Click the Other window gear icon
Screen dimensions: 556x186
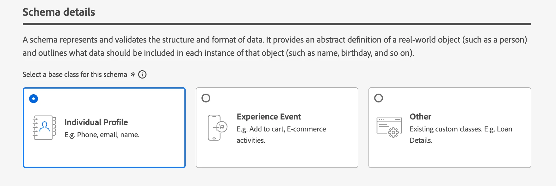[389, 127]
